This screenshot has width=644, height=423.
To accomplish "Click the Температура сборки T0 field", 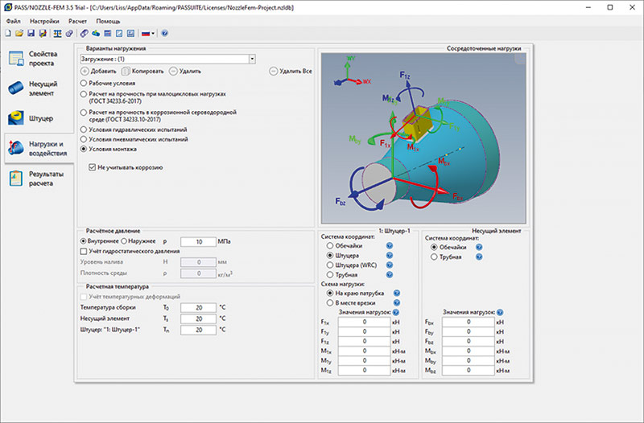I will pyautogui.click(x=198, y=307).
